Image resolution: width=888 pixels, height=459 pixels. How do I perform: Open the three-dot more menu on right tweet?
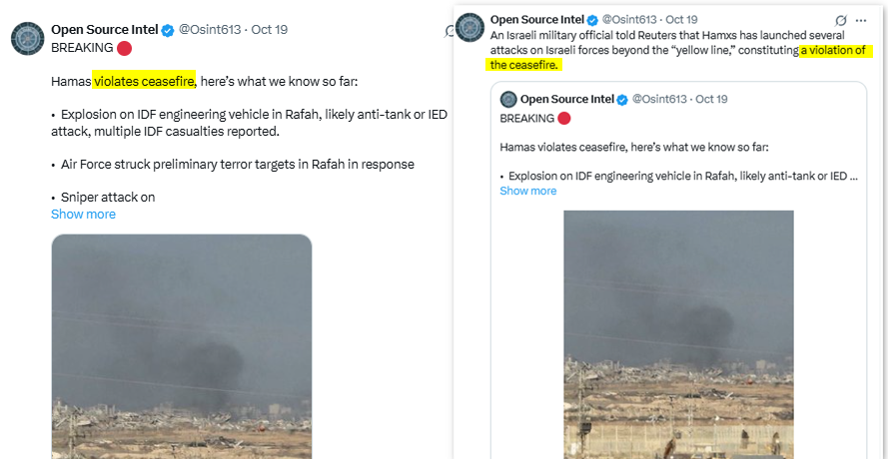(x=861, y=20)
